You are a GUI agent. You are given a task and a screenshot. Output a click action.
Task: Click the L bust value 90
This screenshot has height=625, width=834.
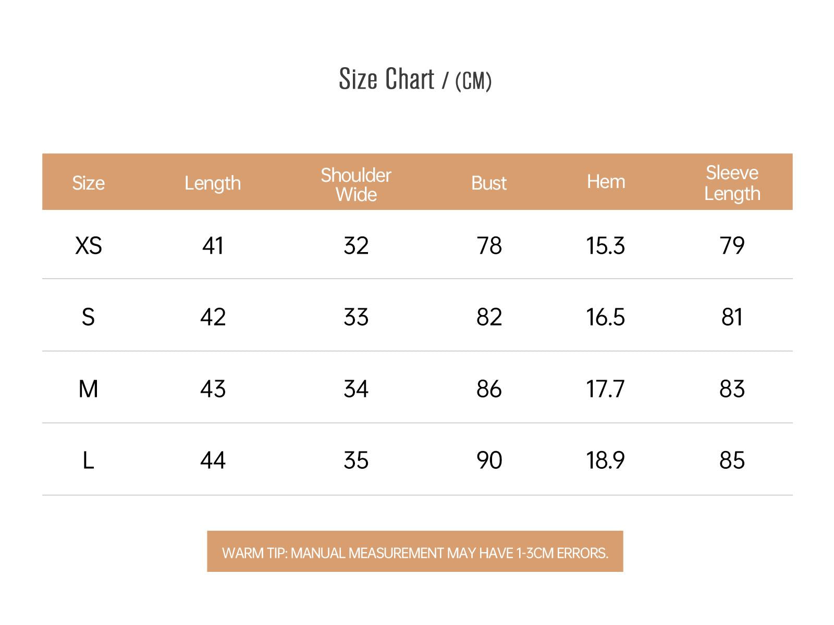(489, 460)
